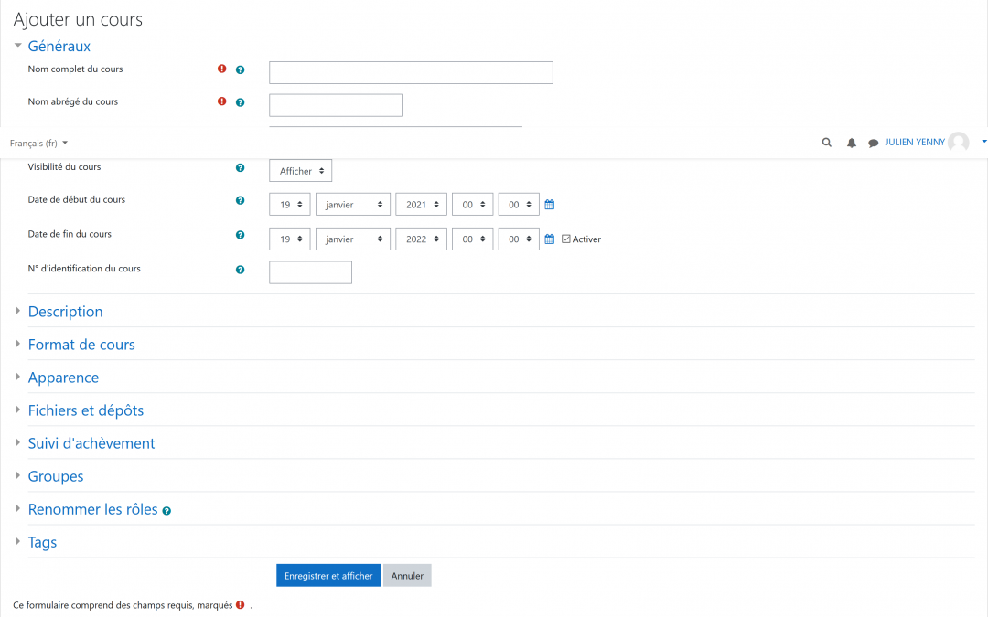The height and width of the screenshot is (617, 988).
Task: Open end date minute dropdown
Action: (x=520, y=239)
